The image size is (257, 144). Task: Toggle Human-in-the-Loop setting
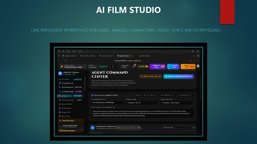click(151, 76)
